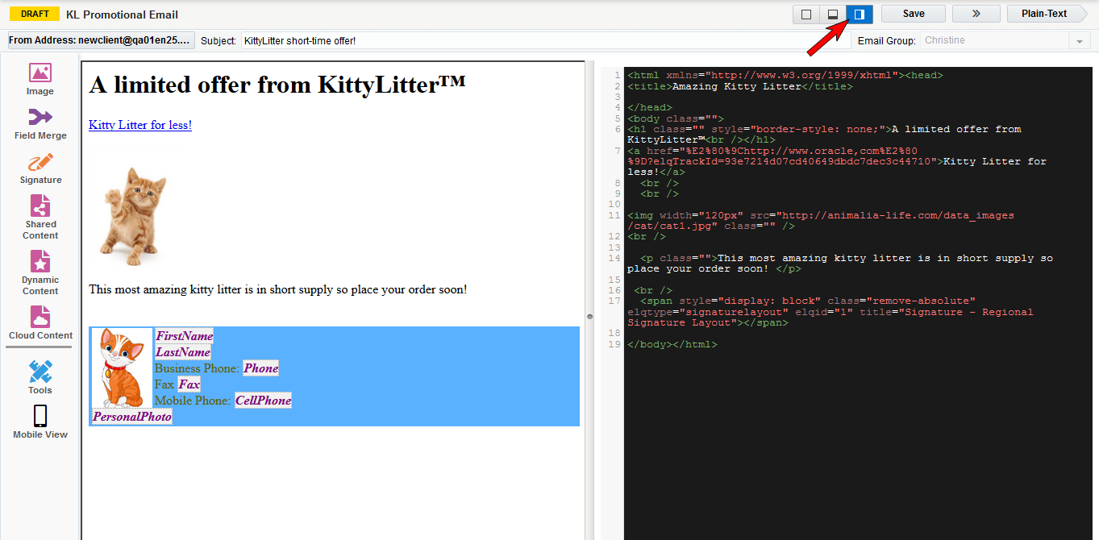Click the Mobile Phone label in signature
Viewport: 1099px width, 540px height.
(x=193, y=401)
